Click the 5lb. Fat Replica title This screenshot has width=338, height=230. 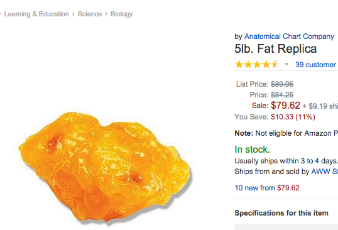tap(275, 49)
